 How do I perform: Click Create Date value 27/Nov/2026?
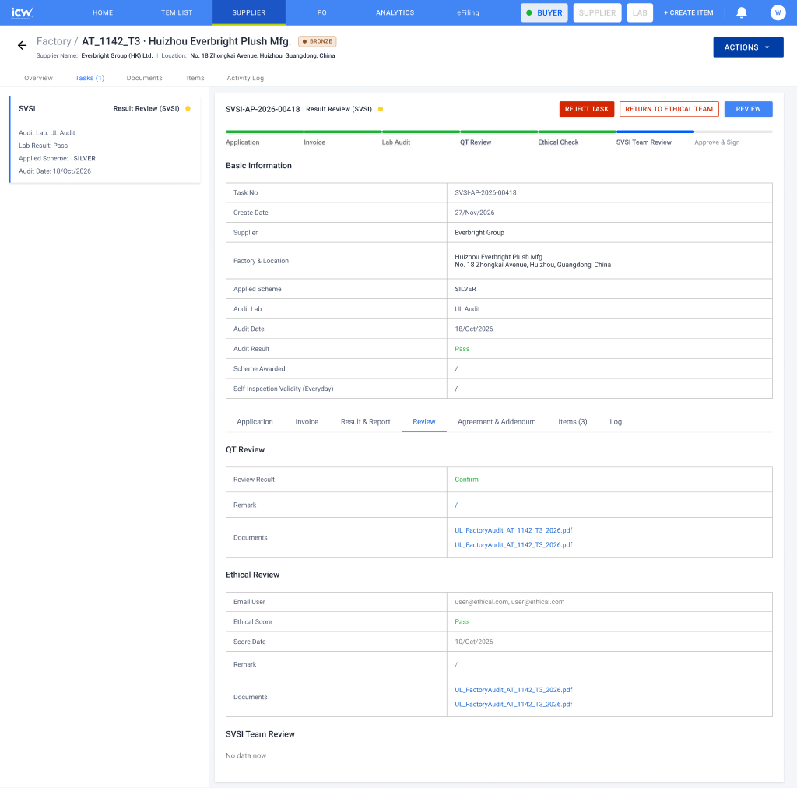(474, 213)
